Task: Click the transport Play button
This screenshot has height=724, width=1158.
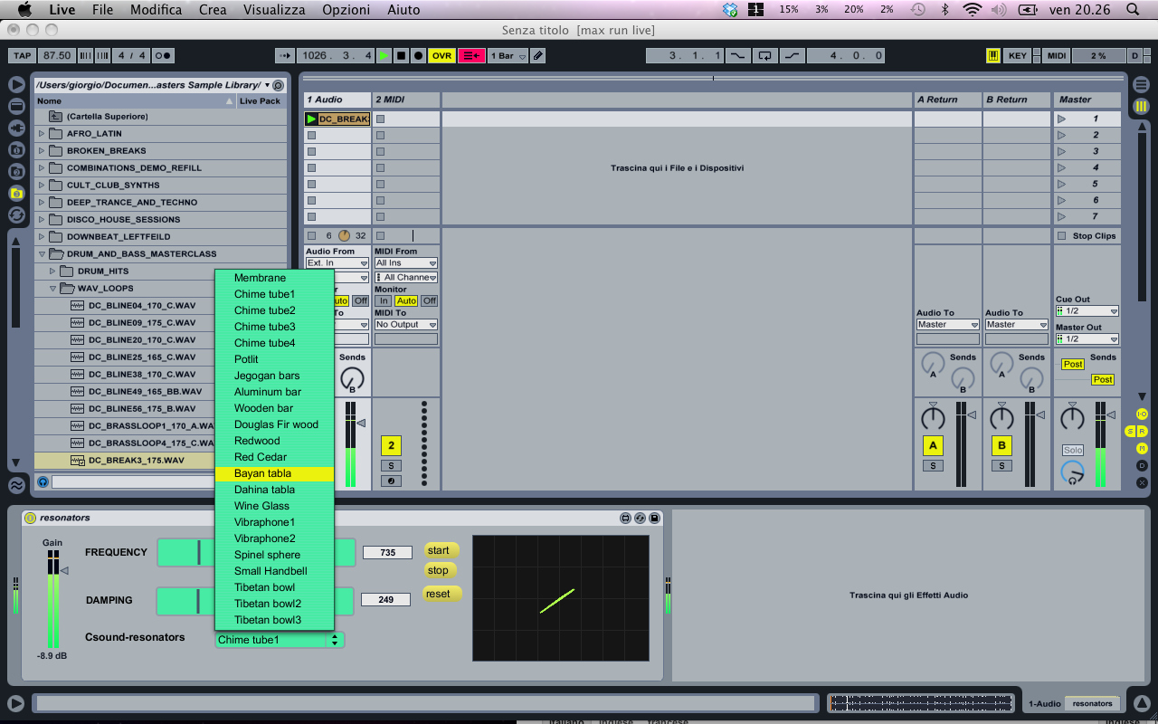Action: [x=384, y=55]
